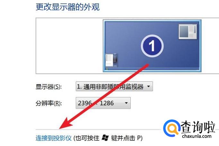Expand the display list arrow beside 监视器
The image size is (219, 146).
tap(148, 86)
